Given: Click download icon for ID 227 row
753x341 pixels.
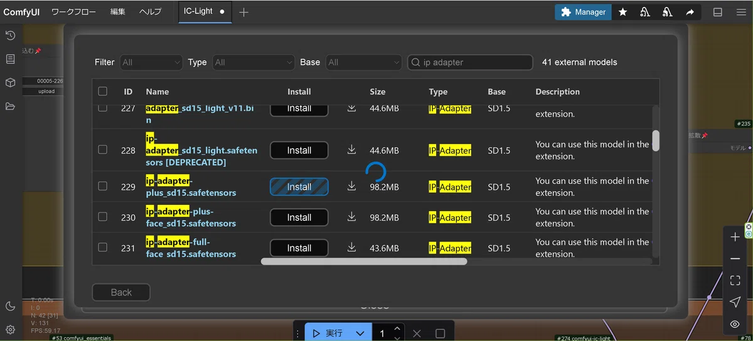Looking at the screenshot, I should 351,108.
